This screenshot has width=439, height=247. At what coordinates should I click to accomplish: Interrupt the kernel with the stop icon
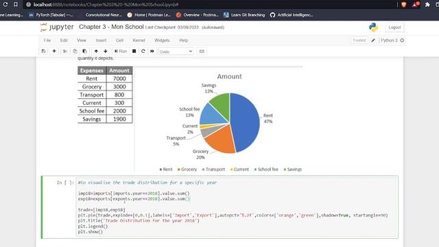tap(134, 51)
